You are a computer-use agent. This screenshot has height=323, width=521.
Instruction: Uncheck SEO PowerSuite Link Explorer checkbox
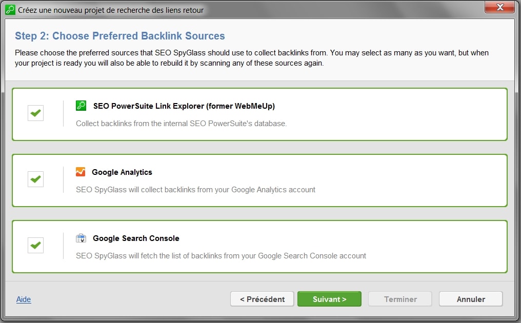coord(35,113)
